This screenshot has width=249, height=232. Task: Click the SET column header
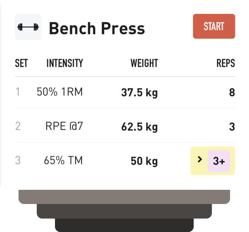click(x=21, y=64)
